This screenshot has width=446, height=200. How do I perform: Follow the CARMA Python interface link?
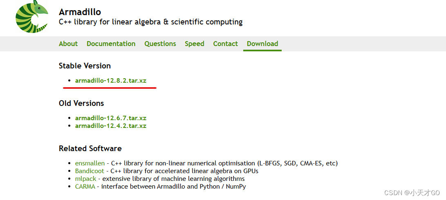(85, 187)
